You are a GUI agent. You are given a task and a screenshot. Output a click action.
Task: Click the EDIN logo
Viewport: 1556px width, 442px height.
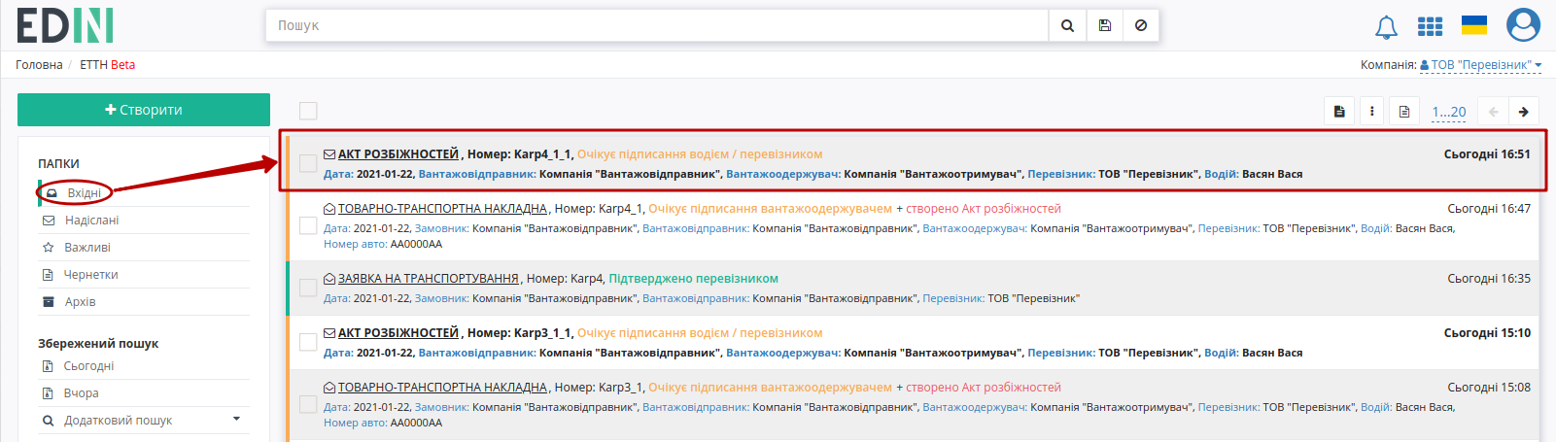point(65,25)
